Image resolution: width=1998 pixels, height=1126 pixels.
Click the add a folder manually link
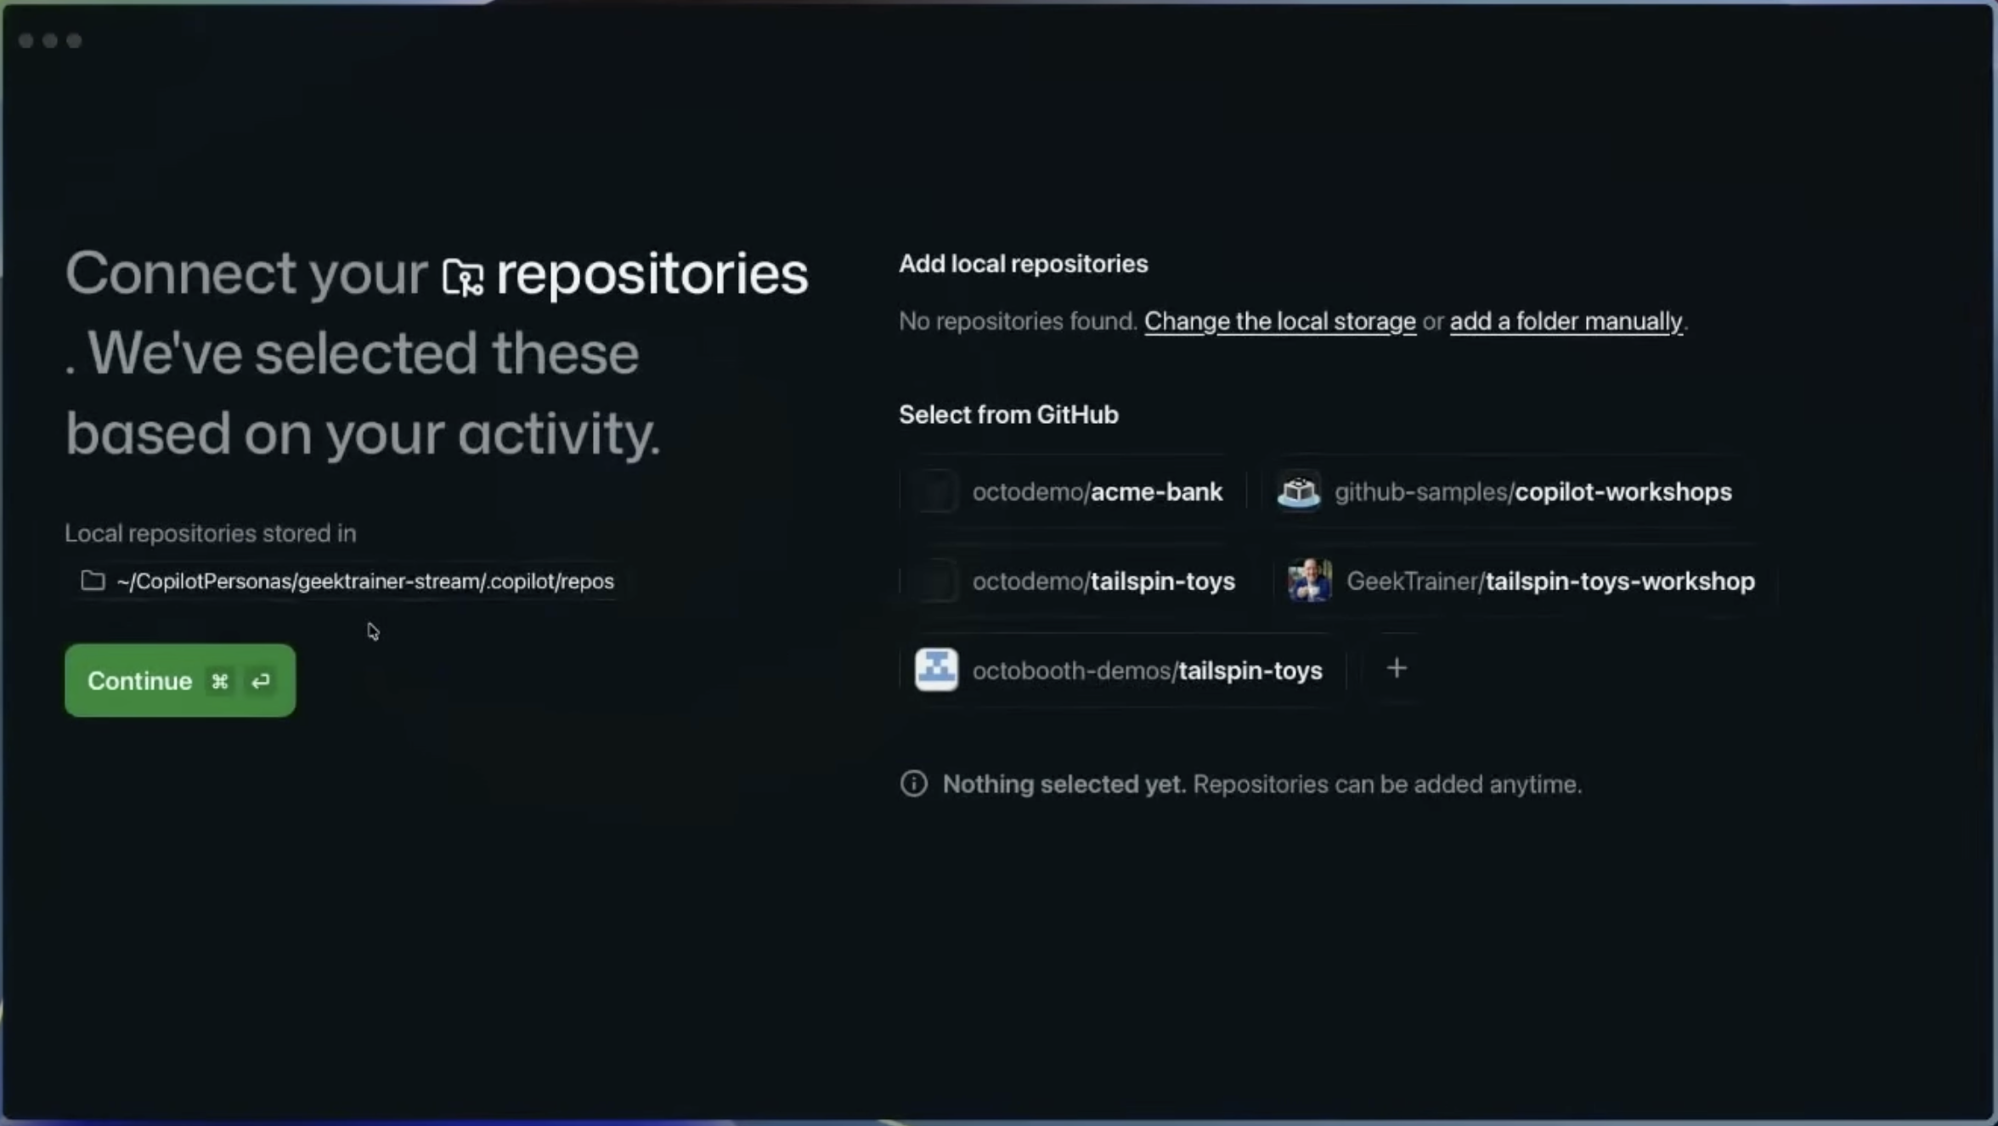[1566, 321]
